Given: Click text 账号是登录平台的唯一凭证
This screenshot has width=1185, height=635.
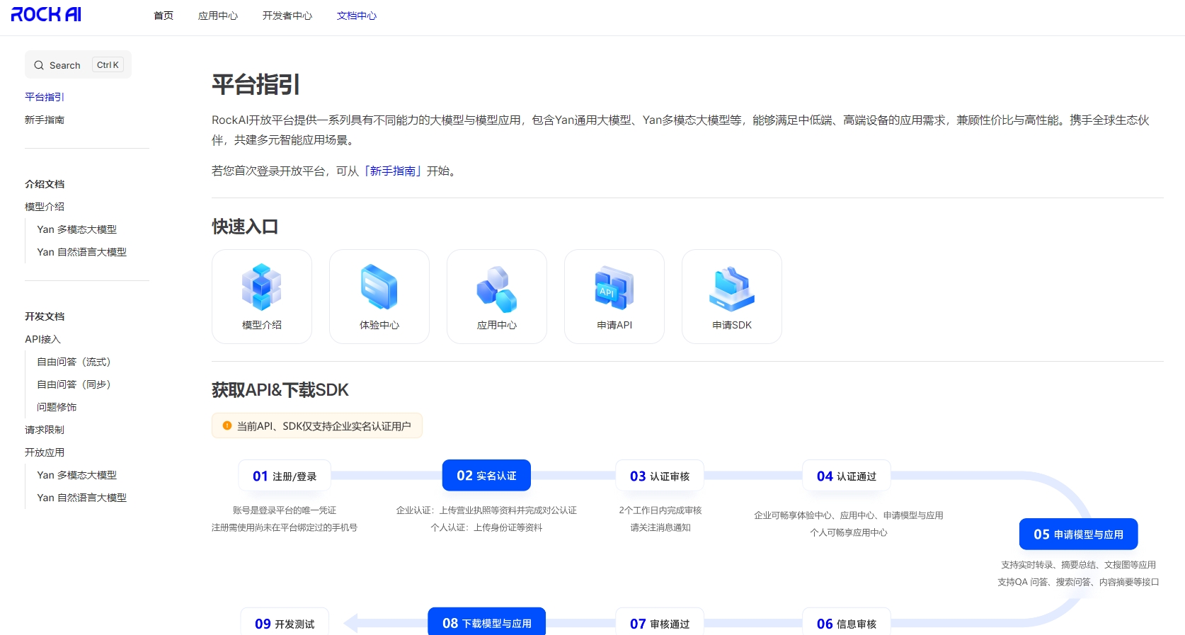Looking at the screenshot, I should point(285,510).
